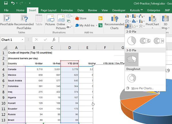Image resolution: width=172 pixels, height=124 pixels.
Task: Insert Pictures from this device
Action: 50,20
